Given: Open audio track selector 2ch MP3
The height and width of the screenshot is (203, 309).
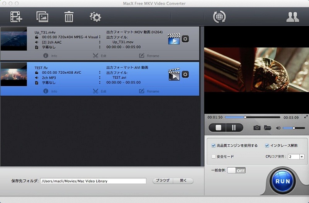Looking at the screenshot, I should [100, 78].
